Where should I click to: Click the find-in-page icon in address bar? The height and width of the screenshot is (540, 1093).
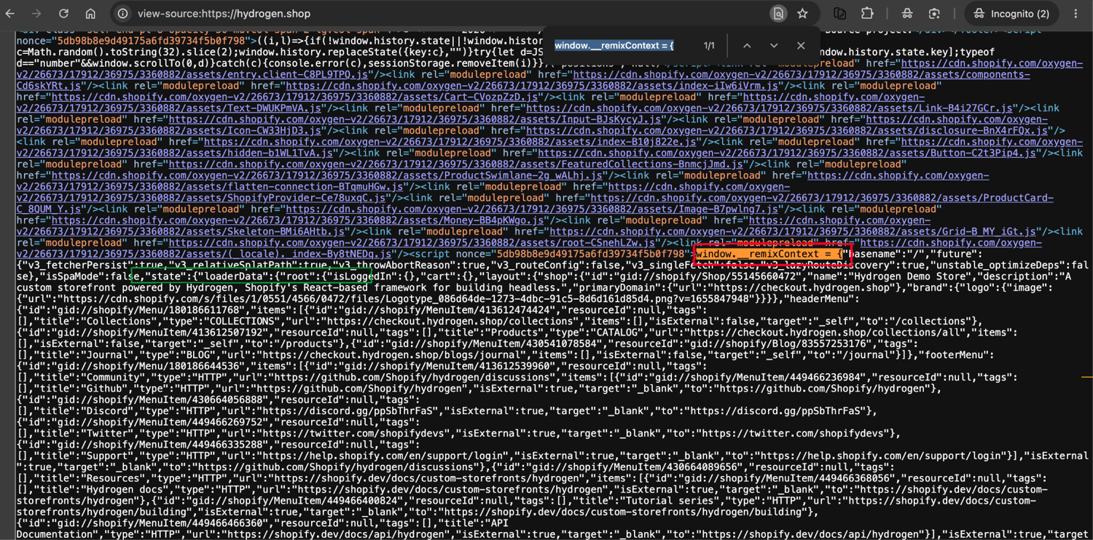click(778, 14)
